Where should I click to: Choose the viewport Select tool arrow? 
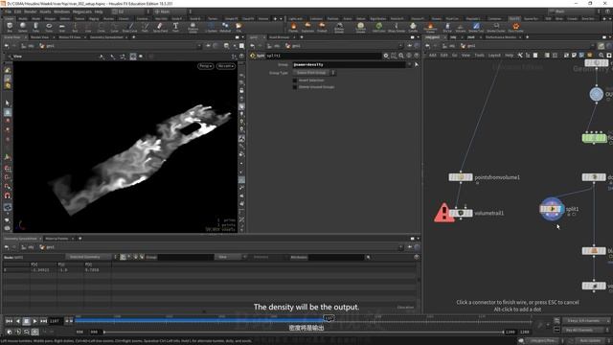click(x=8, y=103)
